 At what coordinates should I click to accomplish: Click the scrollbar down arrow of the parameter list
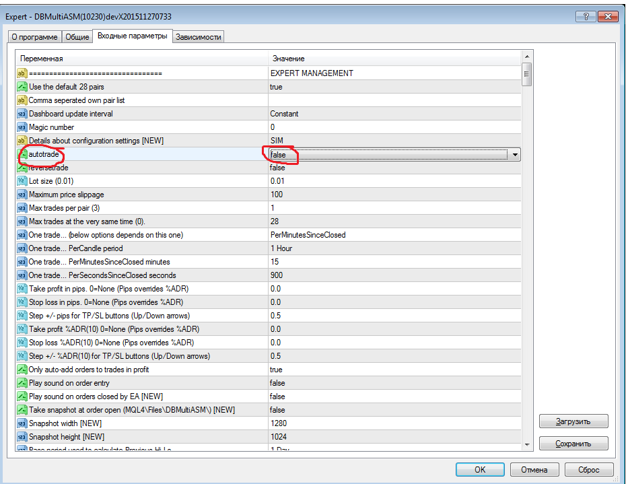pyautogui.click(x=526, y=444)
